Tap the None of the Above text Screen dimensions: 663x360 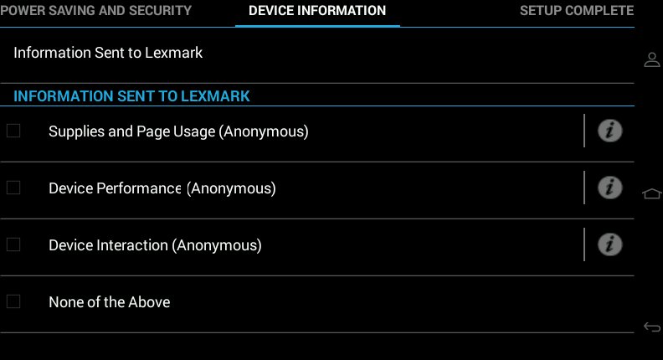pyautogui.click(x=110, y=302)
